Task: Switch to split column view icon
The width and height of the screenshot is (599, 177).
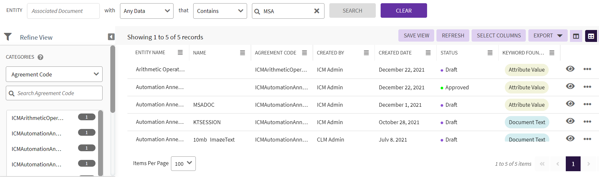Action: pos(576,36)
